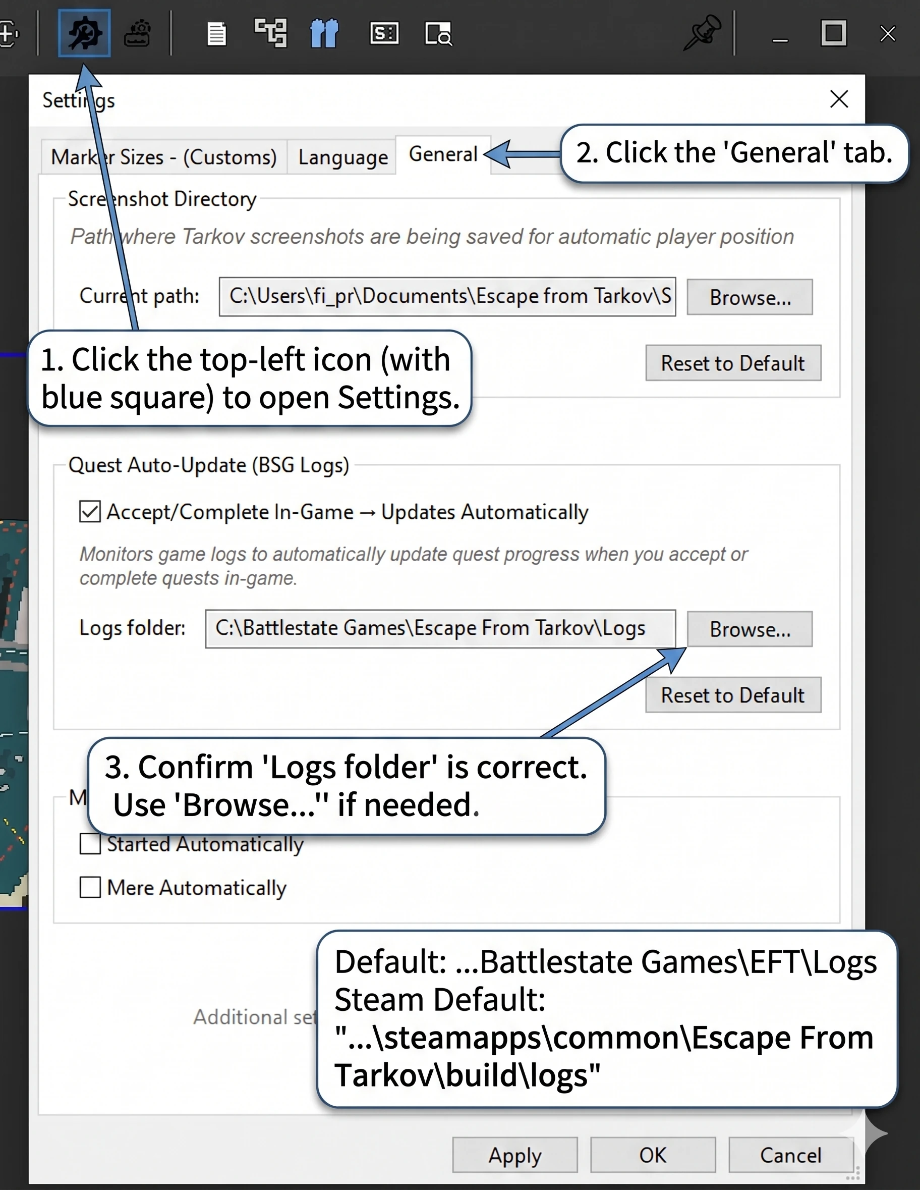920x1190 pixels.
Task: Toggle the pushpin always-on-top icon
Action: (702, 33)
